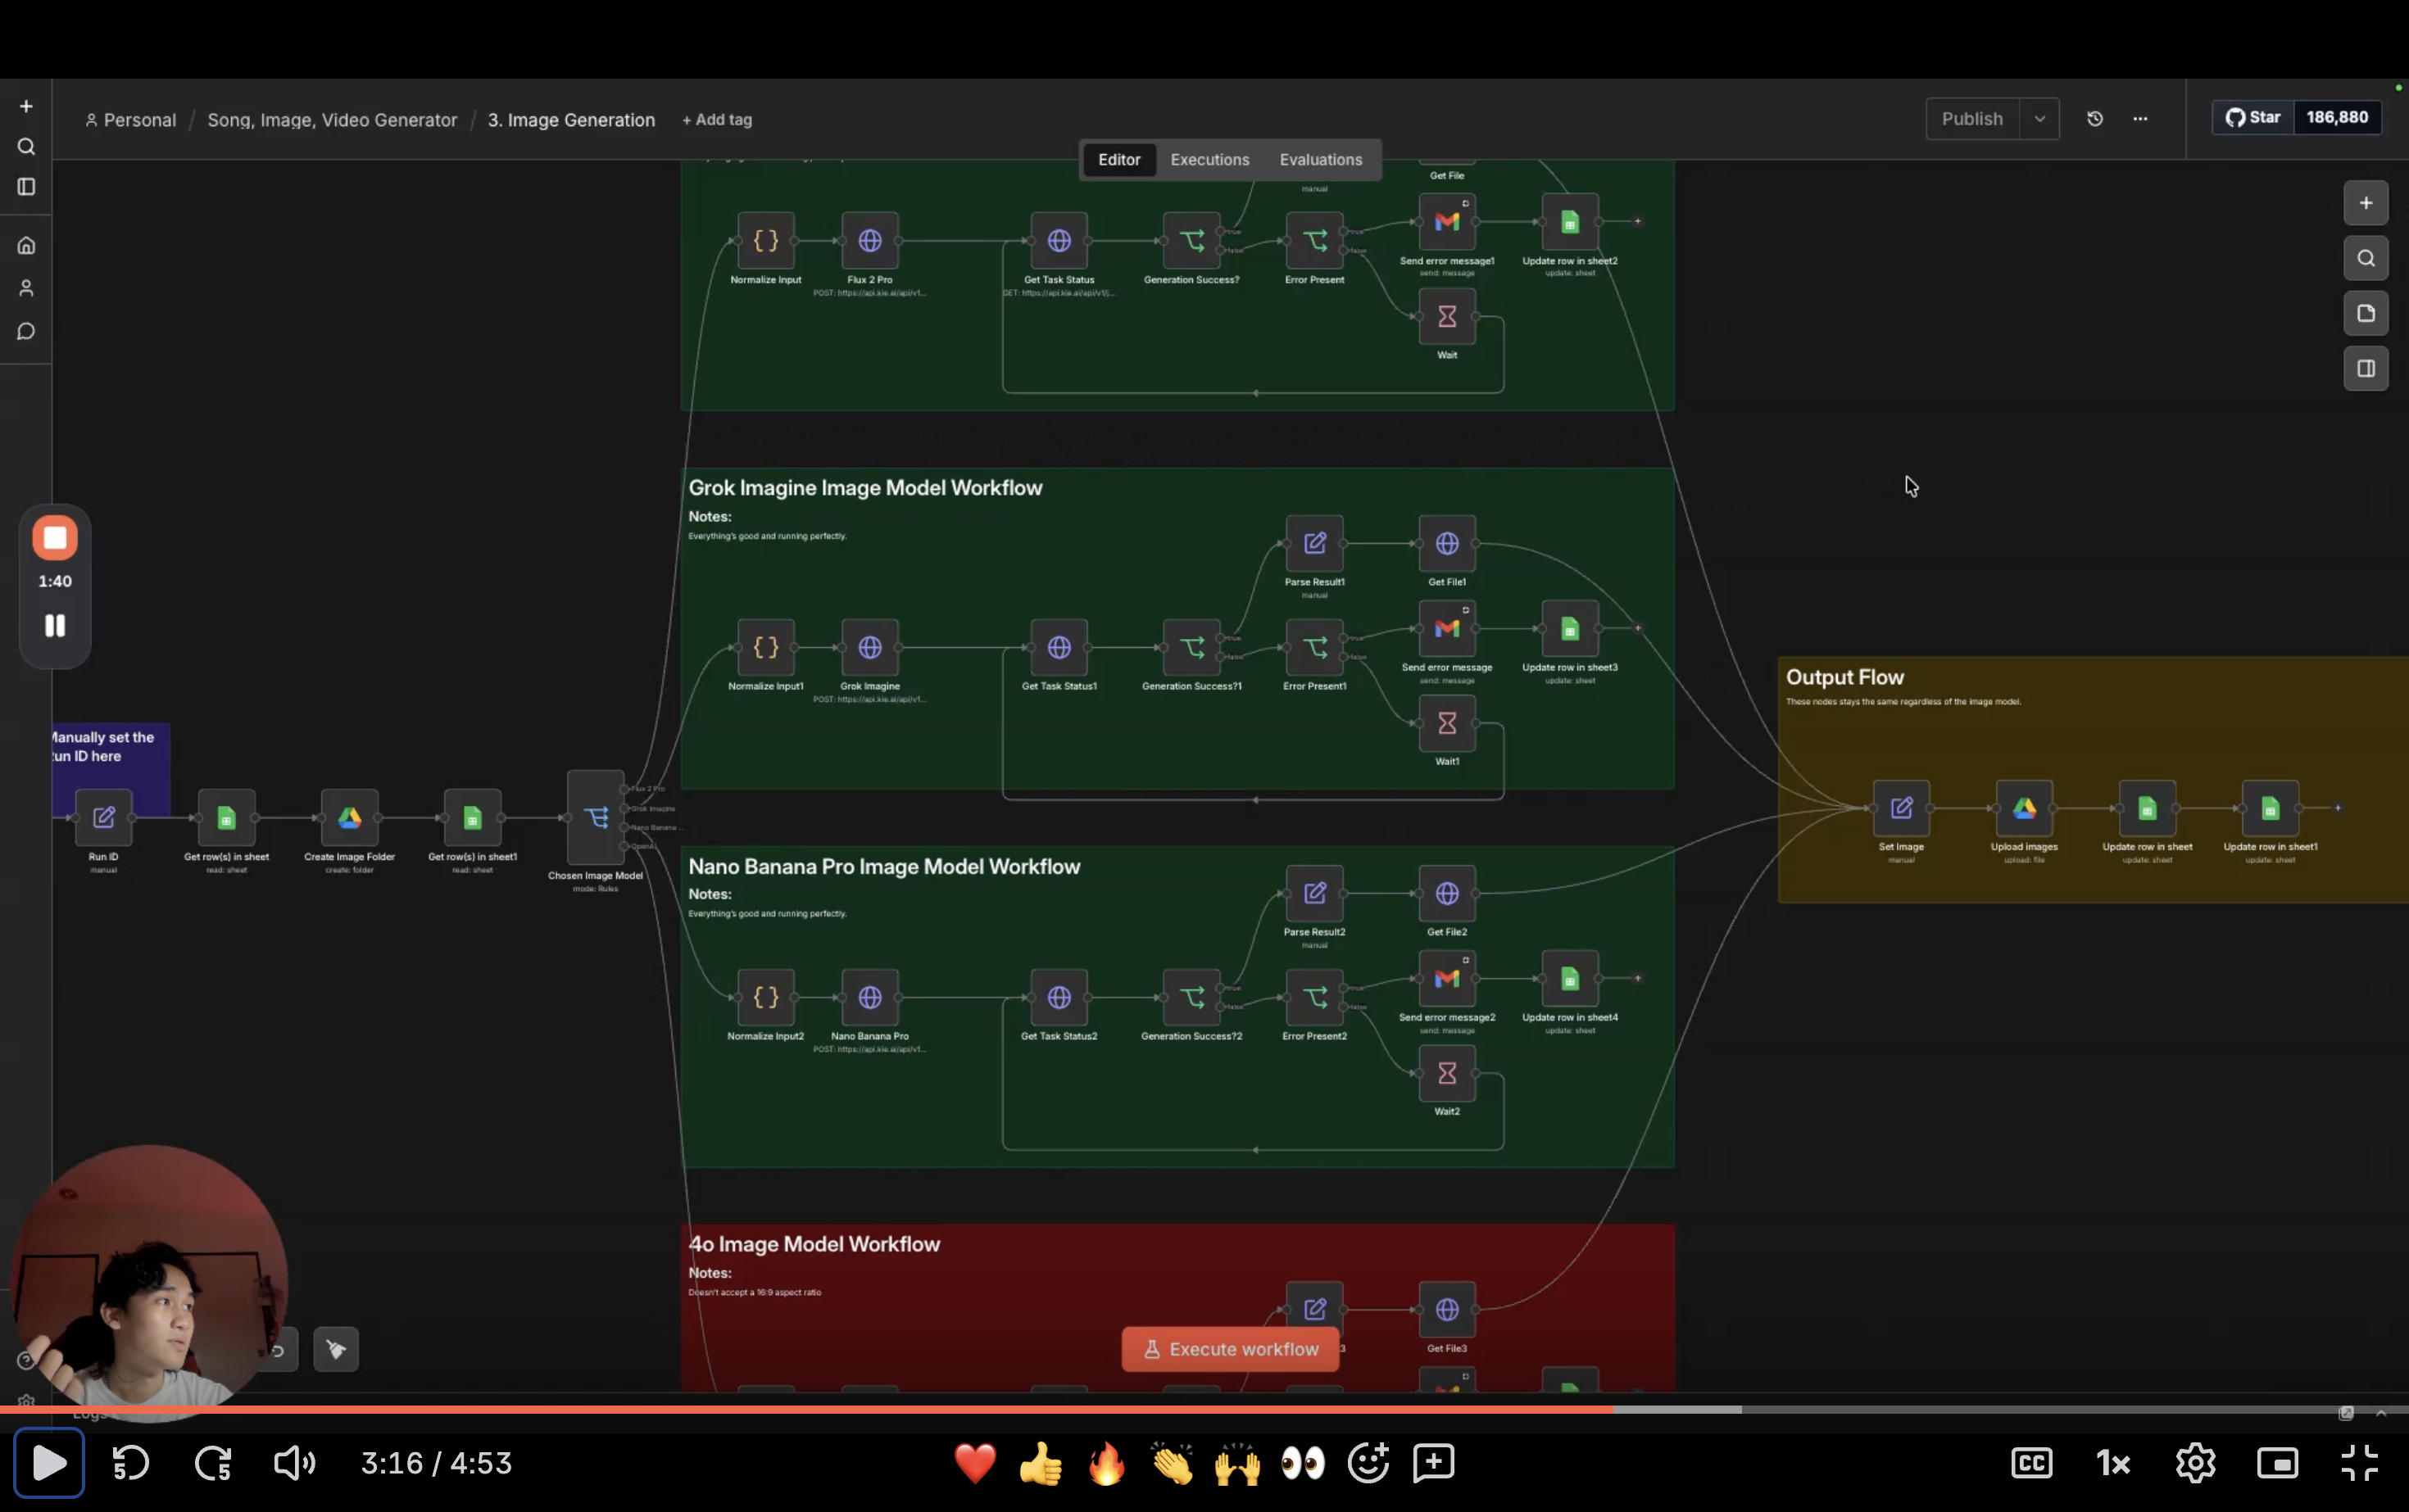Click the Publish button

click(1973, 119)
